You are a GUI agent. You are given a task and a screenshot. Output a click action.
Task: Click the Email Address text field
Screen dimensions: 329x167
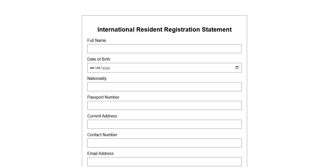(164, 162)
